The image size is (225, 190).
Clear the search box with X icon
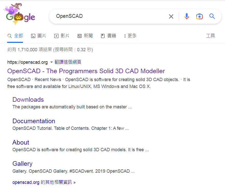click(171, 16)
